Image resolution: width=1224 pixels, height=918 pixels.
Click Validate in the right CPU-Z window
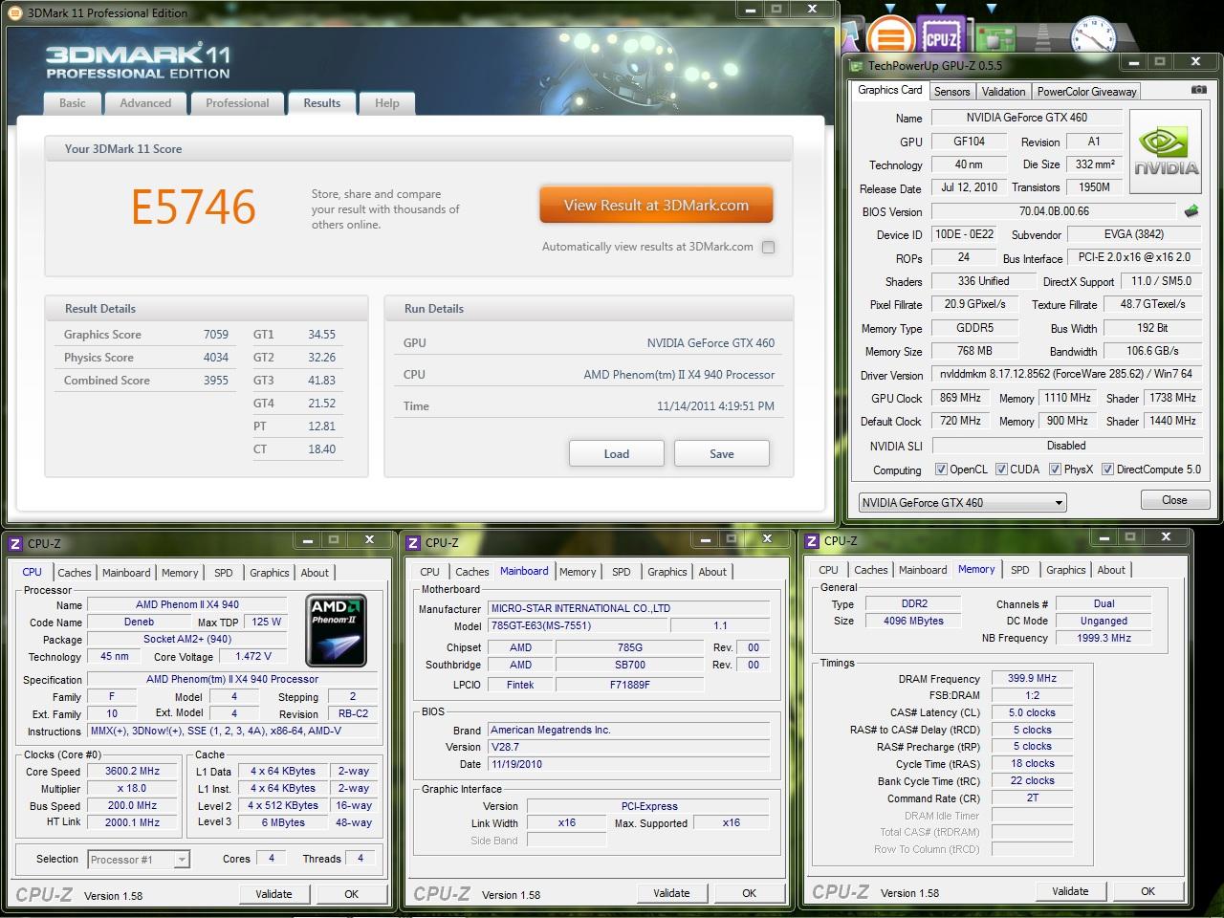1070,891
